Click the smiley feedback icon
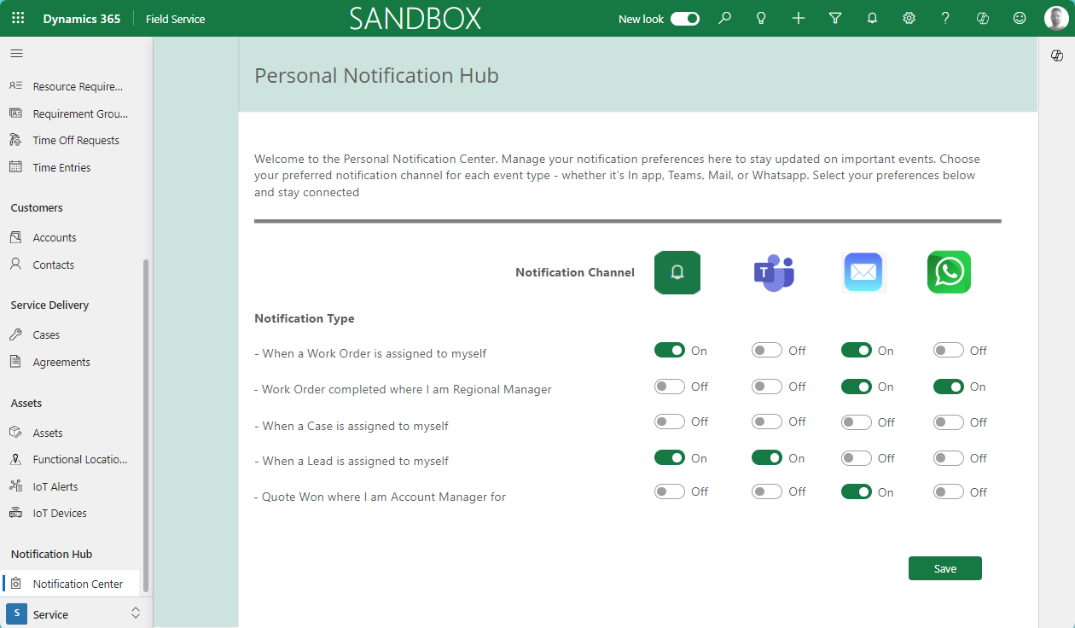Screen dimensions: 1075x628 [x=1019, y=18]
